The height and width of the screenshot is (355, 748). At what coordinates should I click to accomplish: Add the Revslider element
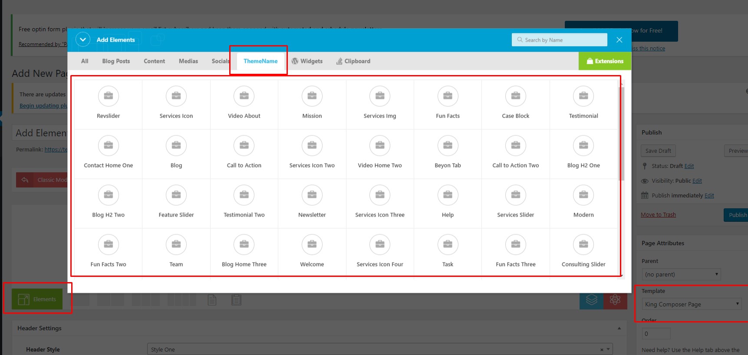[108, 104]
